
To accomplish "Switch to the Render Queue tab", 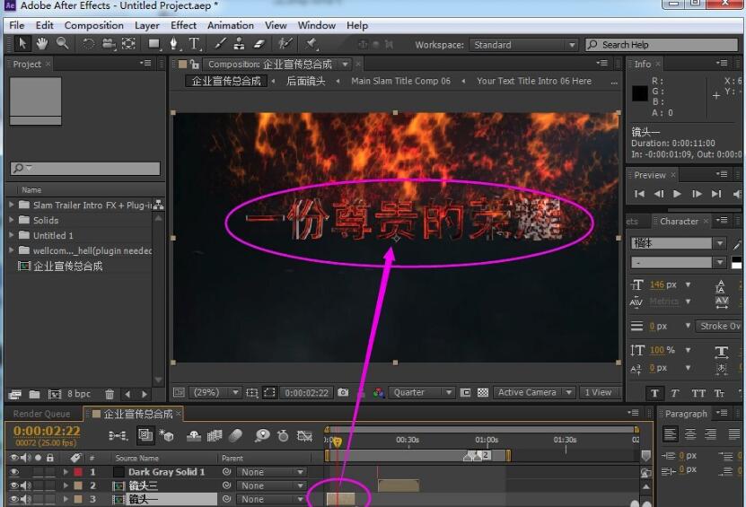I will pos(41,414).
